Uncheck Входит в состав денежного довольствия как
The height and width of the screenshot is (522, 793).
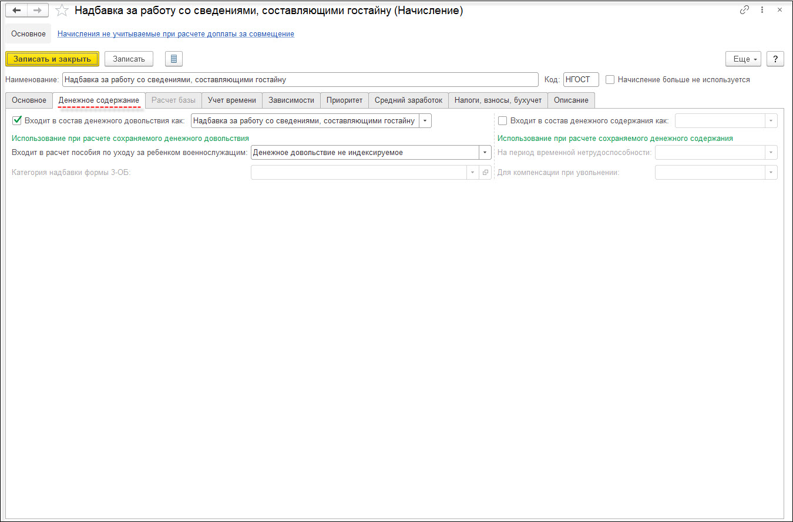click(16, 120)
